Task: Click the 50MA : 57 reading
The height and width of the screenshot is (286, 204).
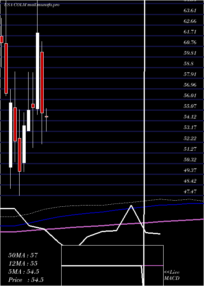Action: [23, 255]
